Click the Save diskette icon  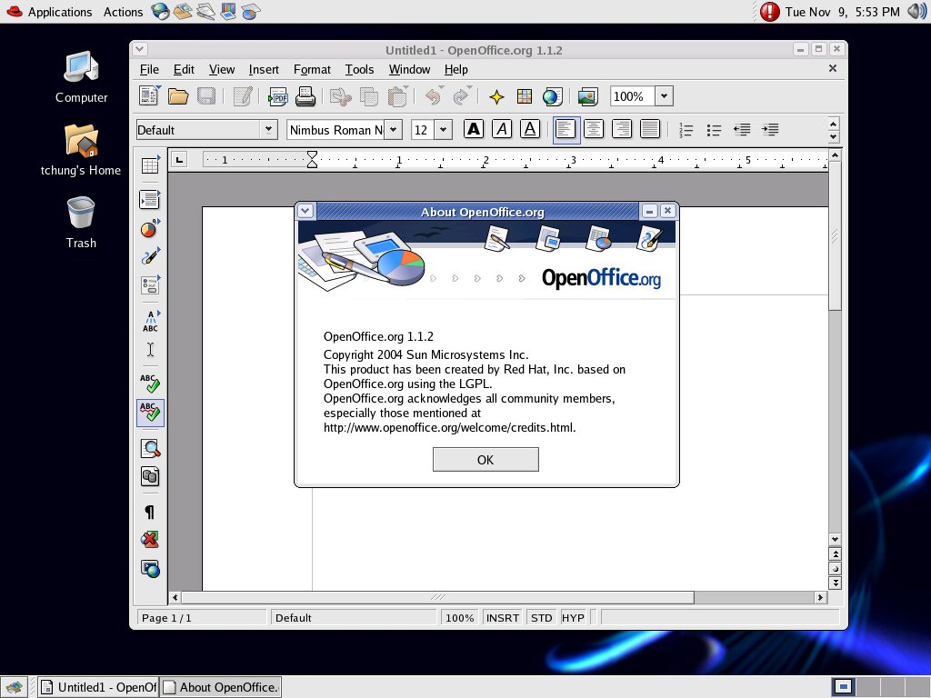pos(206,96)
